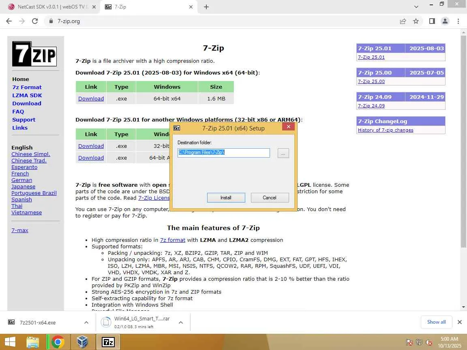Image resolution: width=467 pixels, height=350 pixels.
Task: Open 7z Format page in sidebar
Action: point(27,87)
